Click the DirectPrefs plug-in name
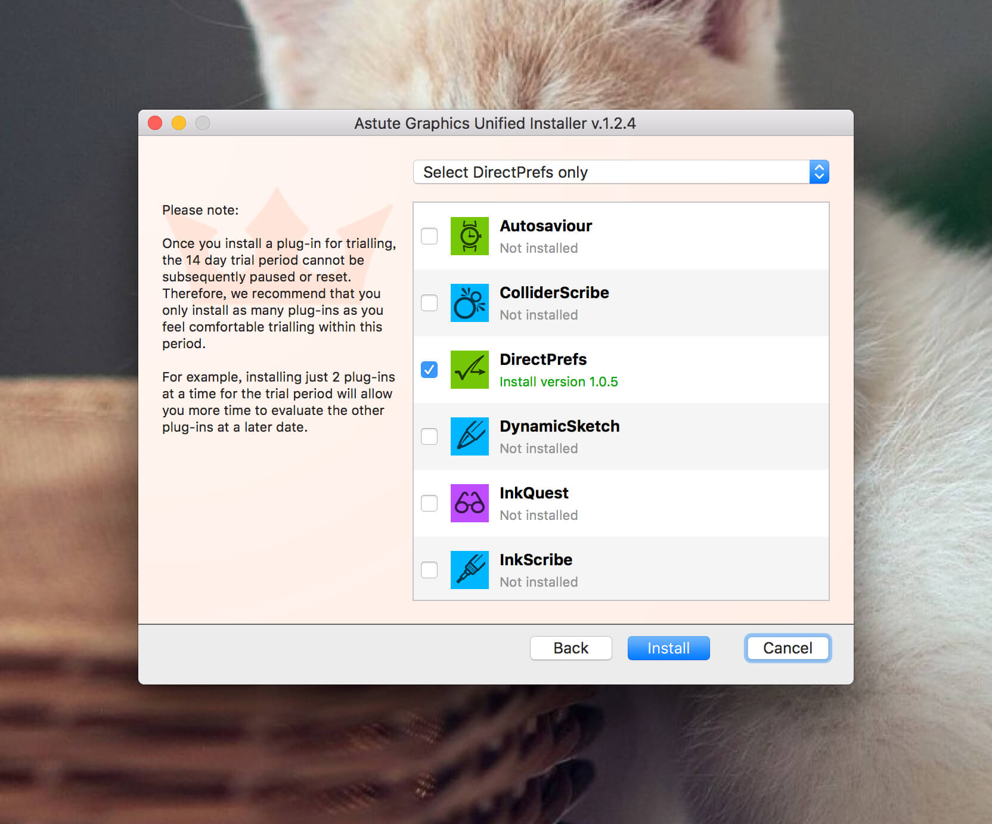This screenshot has width=992, height=824. tap(543, 360)
